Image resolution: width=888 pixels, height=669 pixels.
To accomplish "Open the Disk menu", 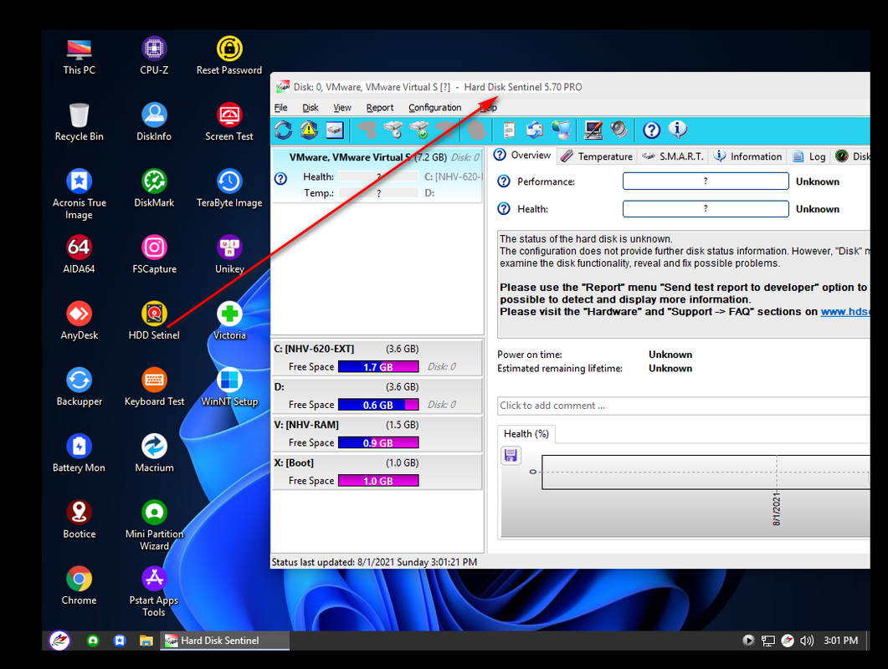I will (x=310, y=108).
